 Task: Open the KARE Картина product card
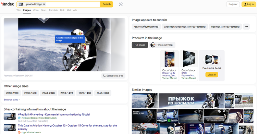(x=189, y=66)
